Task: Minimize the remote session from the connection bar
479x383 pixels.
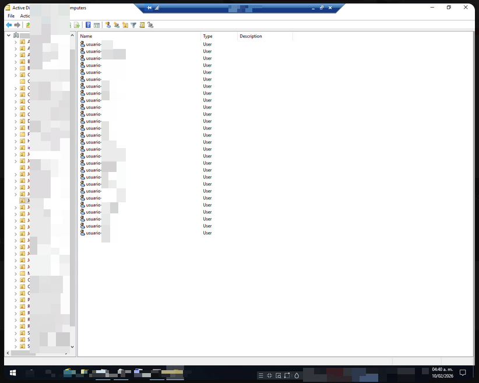Action: (x=313, y=8)
